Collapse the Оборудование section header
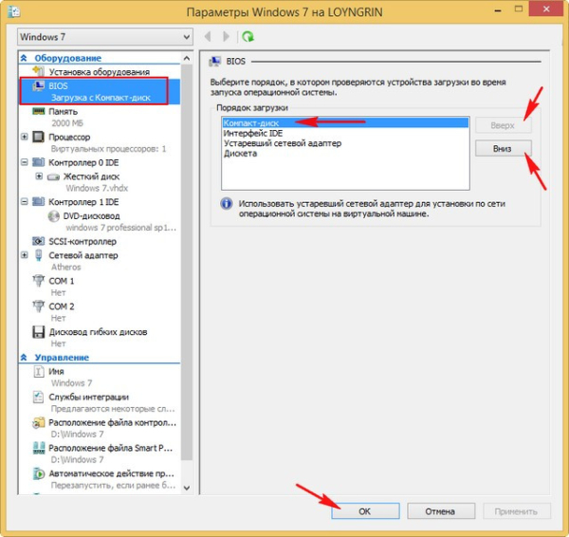569x537 pixels. pyautogui.click(x=25, y=58)
